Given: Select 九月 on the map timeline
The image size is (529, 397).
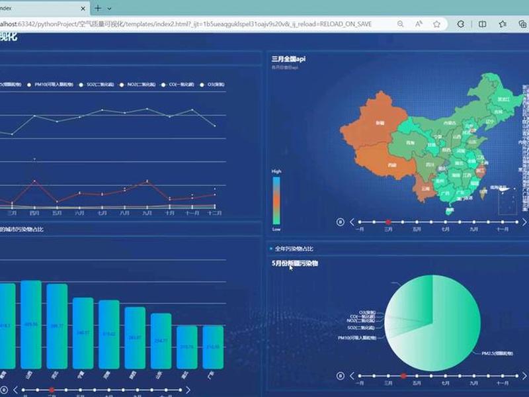Looking at the screenshot, I should 474,222.
